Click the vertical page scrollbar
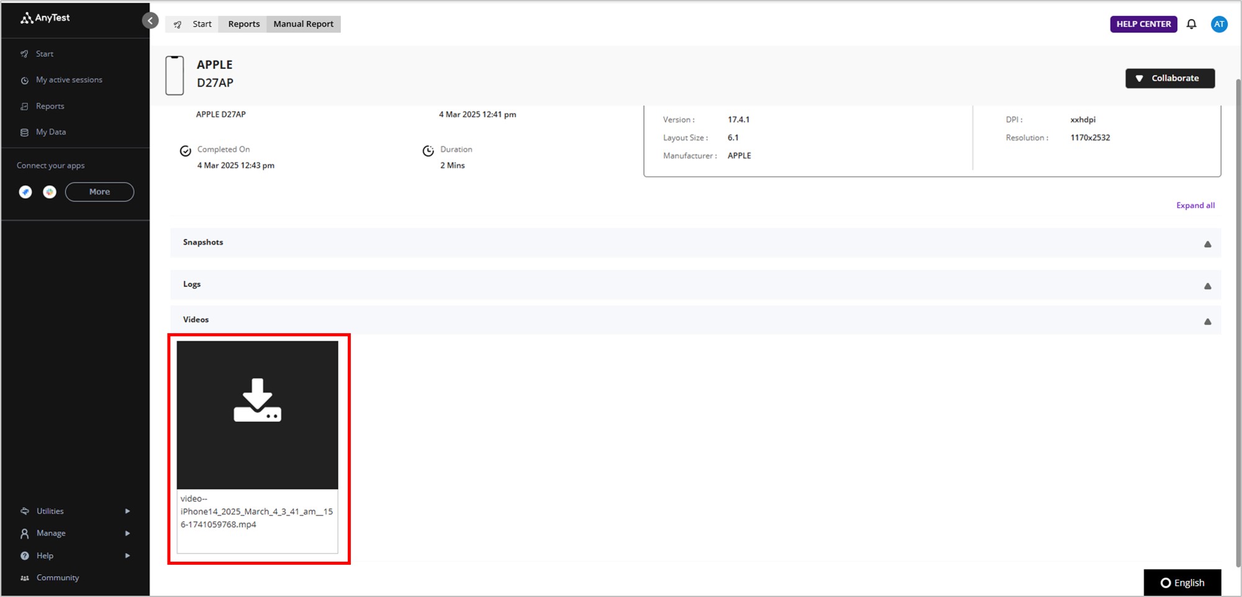Screen dimensions: 1242x597 pos(1238,323)
